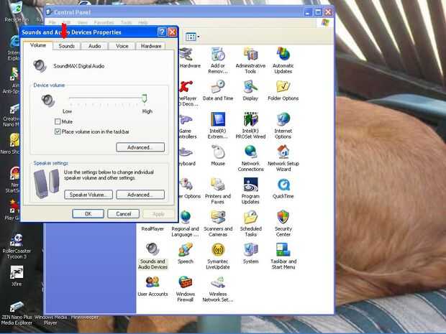Click Cancel in Sounds properties dialog

[123, 214]
